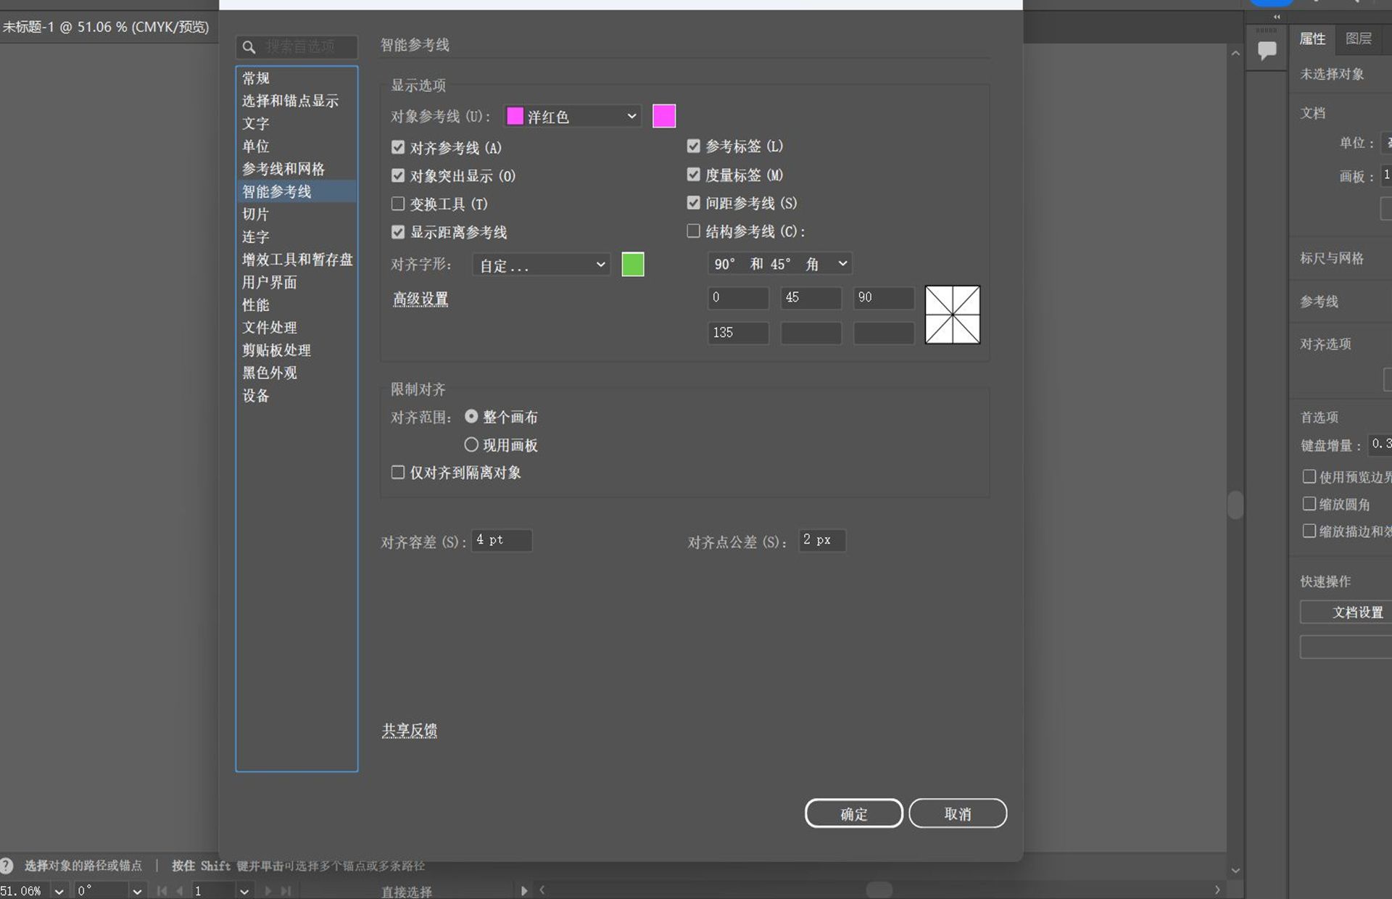Click the magenta color swatch
Viewport: 1392px width, 899px height.
click(x=663, y=115)
